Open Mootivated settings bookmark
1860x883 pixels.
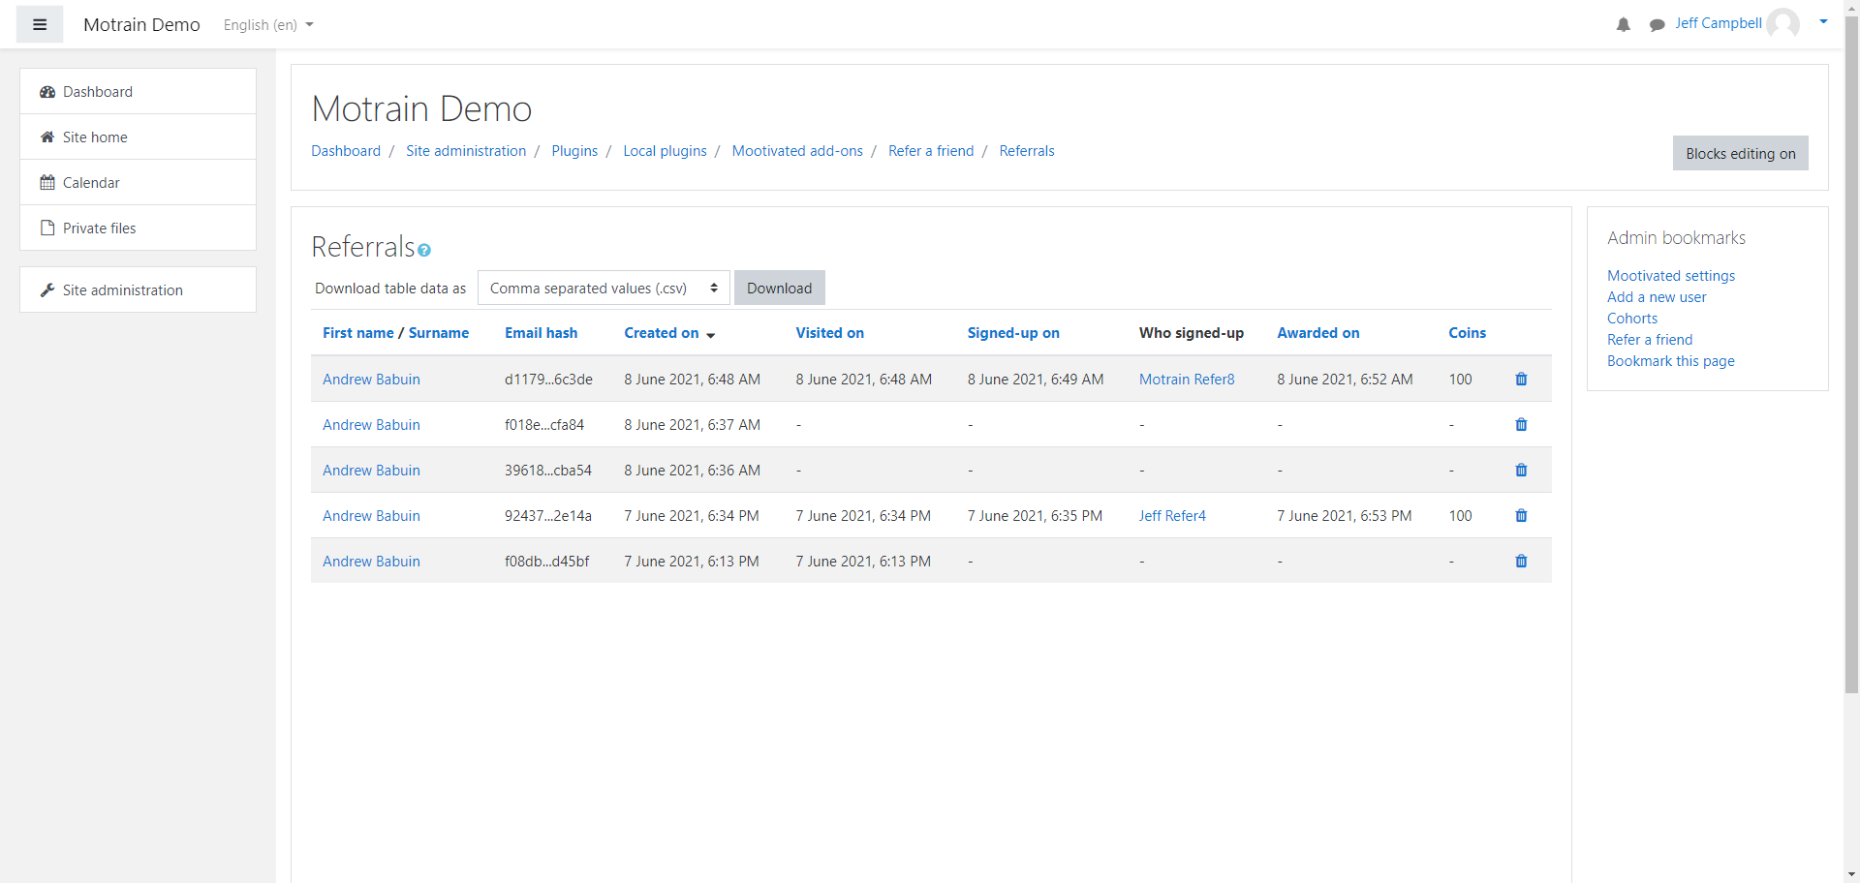pos(1671,276)
